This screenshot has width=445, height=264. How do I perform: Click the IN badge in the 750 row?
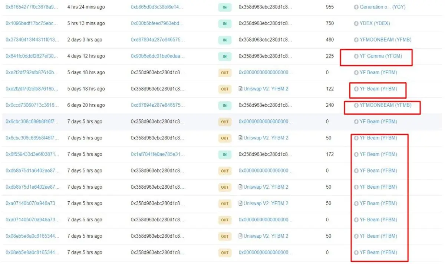(x=225, y=23)
